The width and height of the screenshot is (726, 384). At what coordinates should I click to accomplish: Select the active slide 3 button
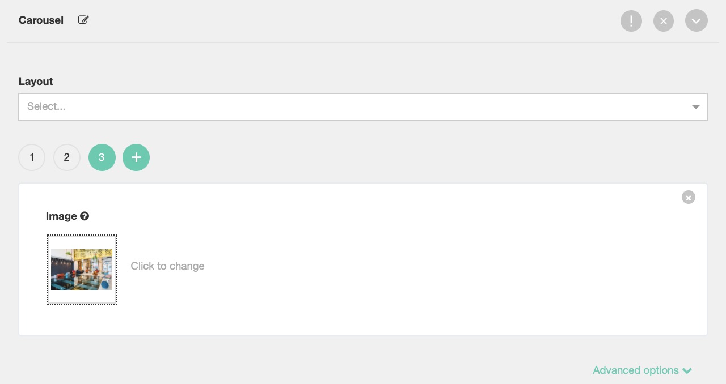click(x=102, y=157)
